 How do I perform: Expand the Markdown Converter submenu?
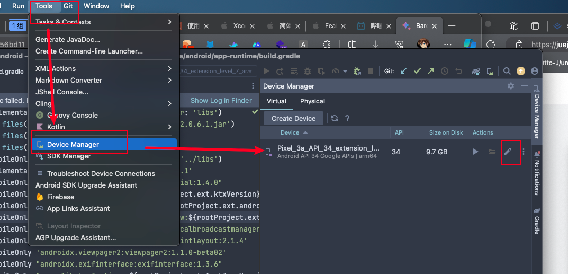point(103,80)
